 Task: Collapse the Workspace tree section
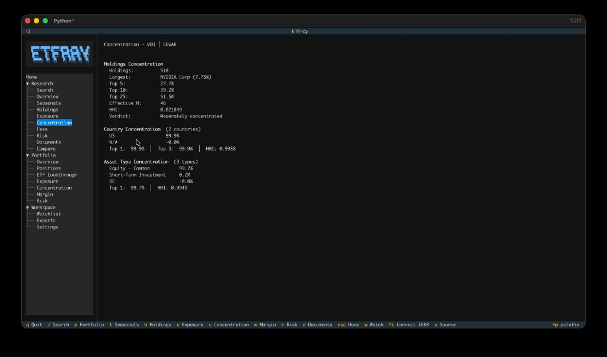coord(28,208)
